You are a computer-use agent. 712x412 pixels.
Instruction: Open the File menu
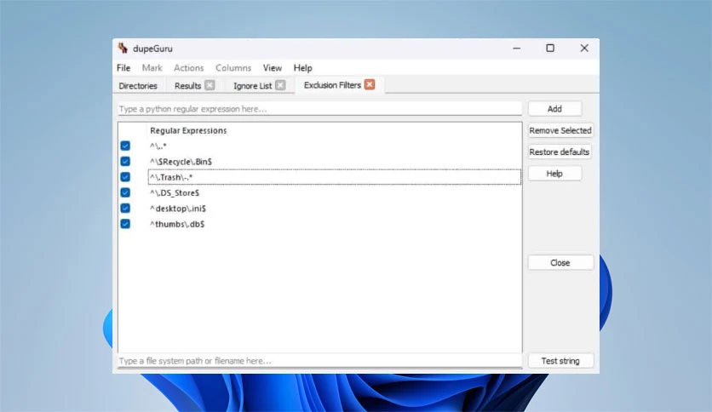[x=123, y=68]
